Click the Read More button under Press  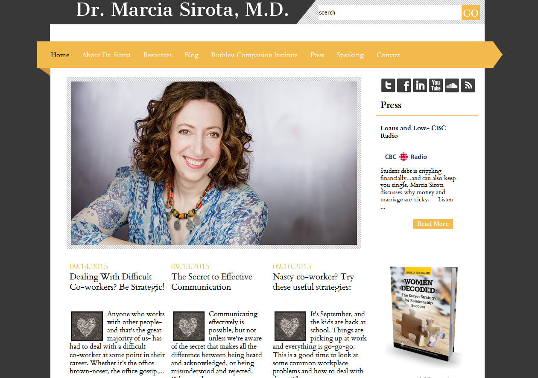[433, 224]
